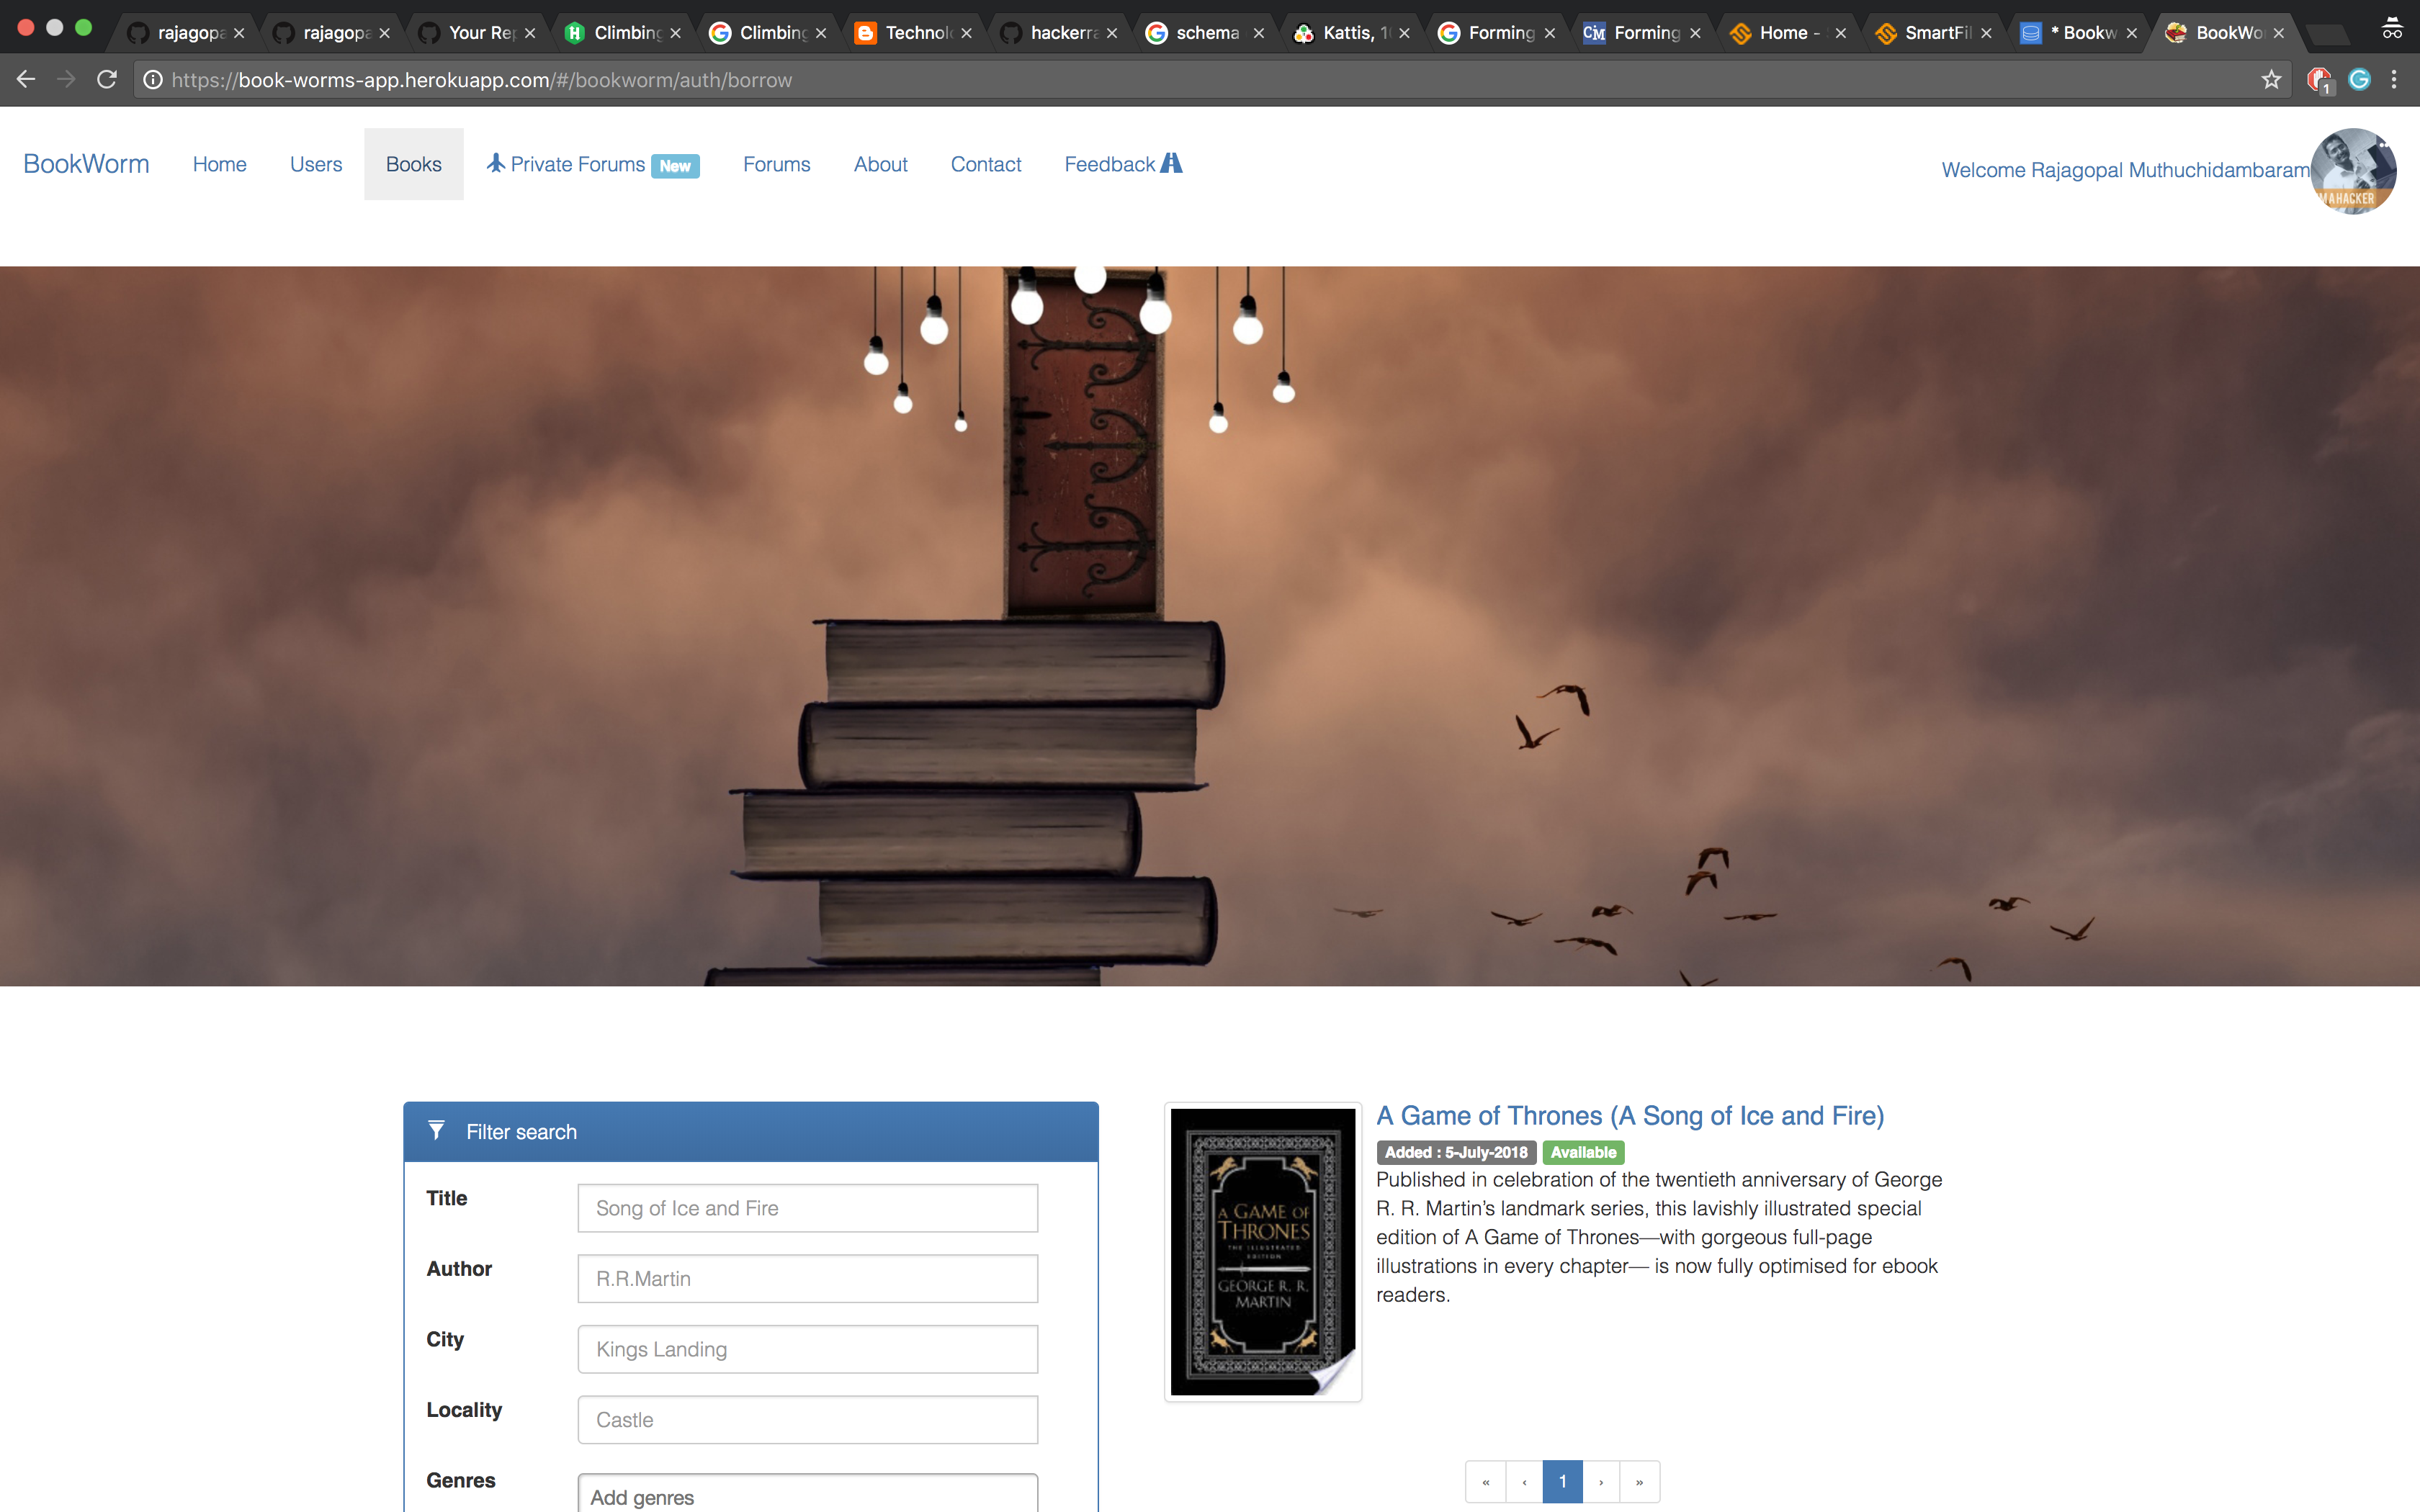Go to first page in pagination
The width and height of the screenshot is (2420, 1512).
1485,1482
